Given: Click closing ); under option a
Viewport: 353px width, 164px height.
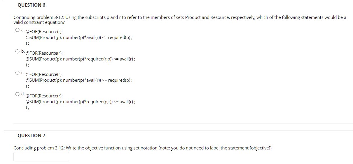Looking at the screenshot, I should click(27, 43).
